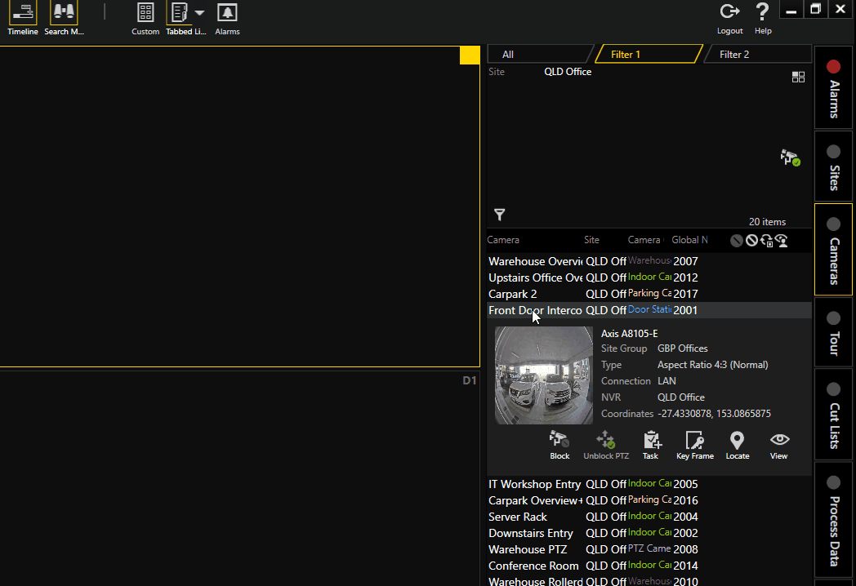Image resolution: width=856 pixels, height=586 pixels.
Task: Open the Tabbed List dropdown arrow
Action: tap(199, 13)
